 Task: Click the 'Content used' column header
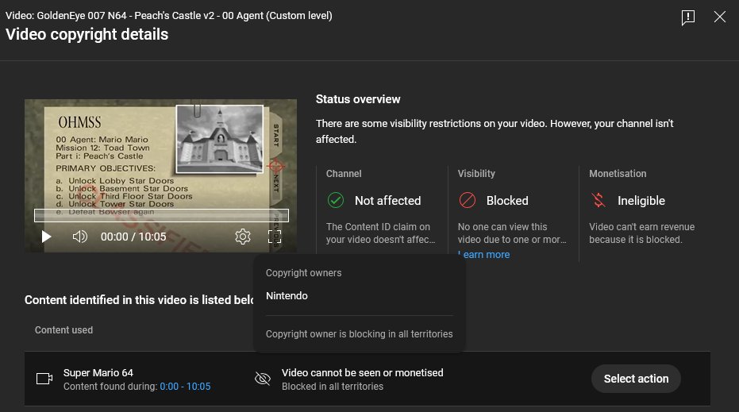pyautogui.click(x=64, y=330)
